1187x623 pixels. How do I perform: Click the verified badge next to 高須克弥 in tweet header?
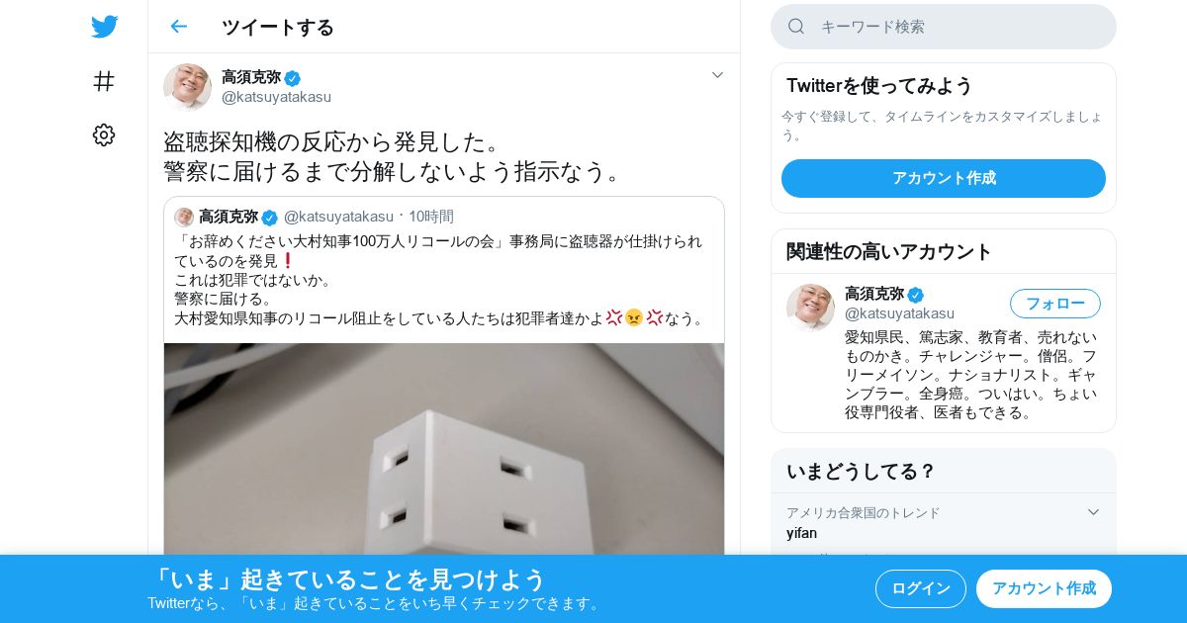pos(293,78)
